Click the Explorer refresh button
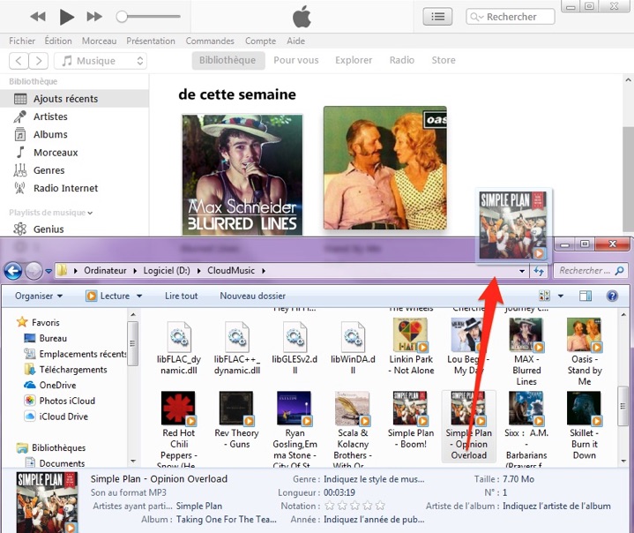This screenshot has height=533, width=634. [539, 271]
